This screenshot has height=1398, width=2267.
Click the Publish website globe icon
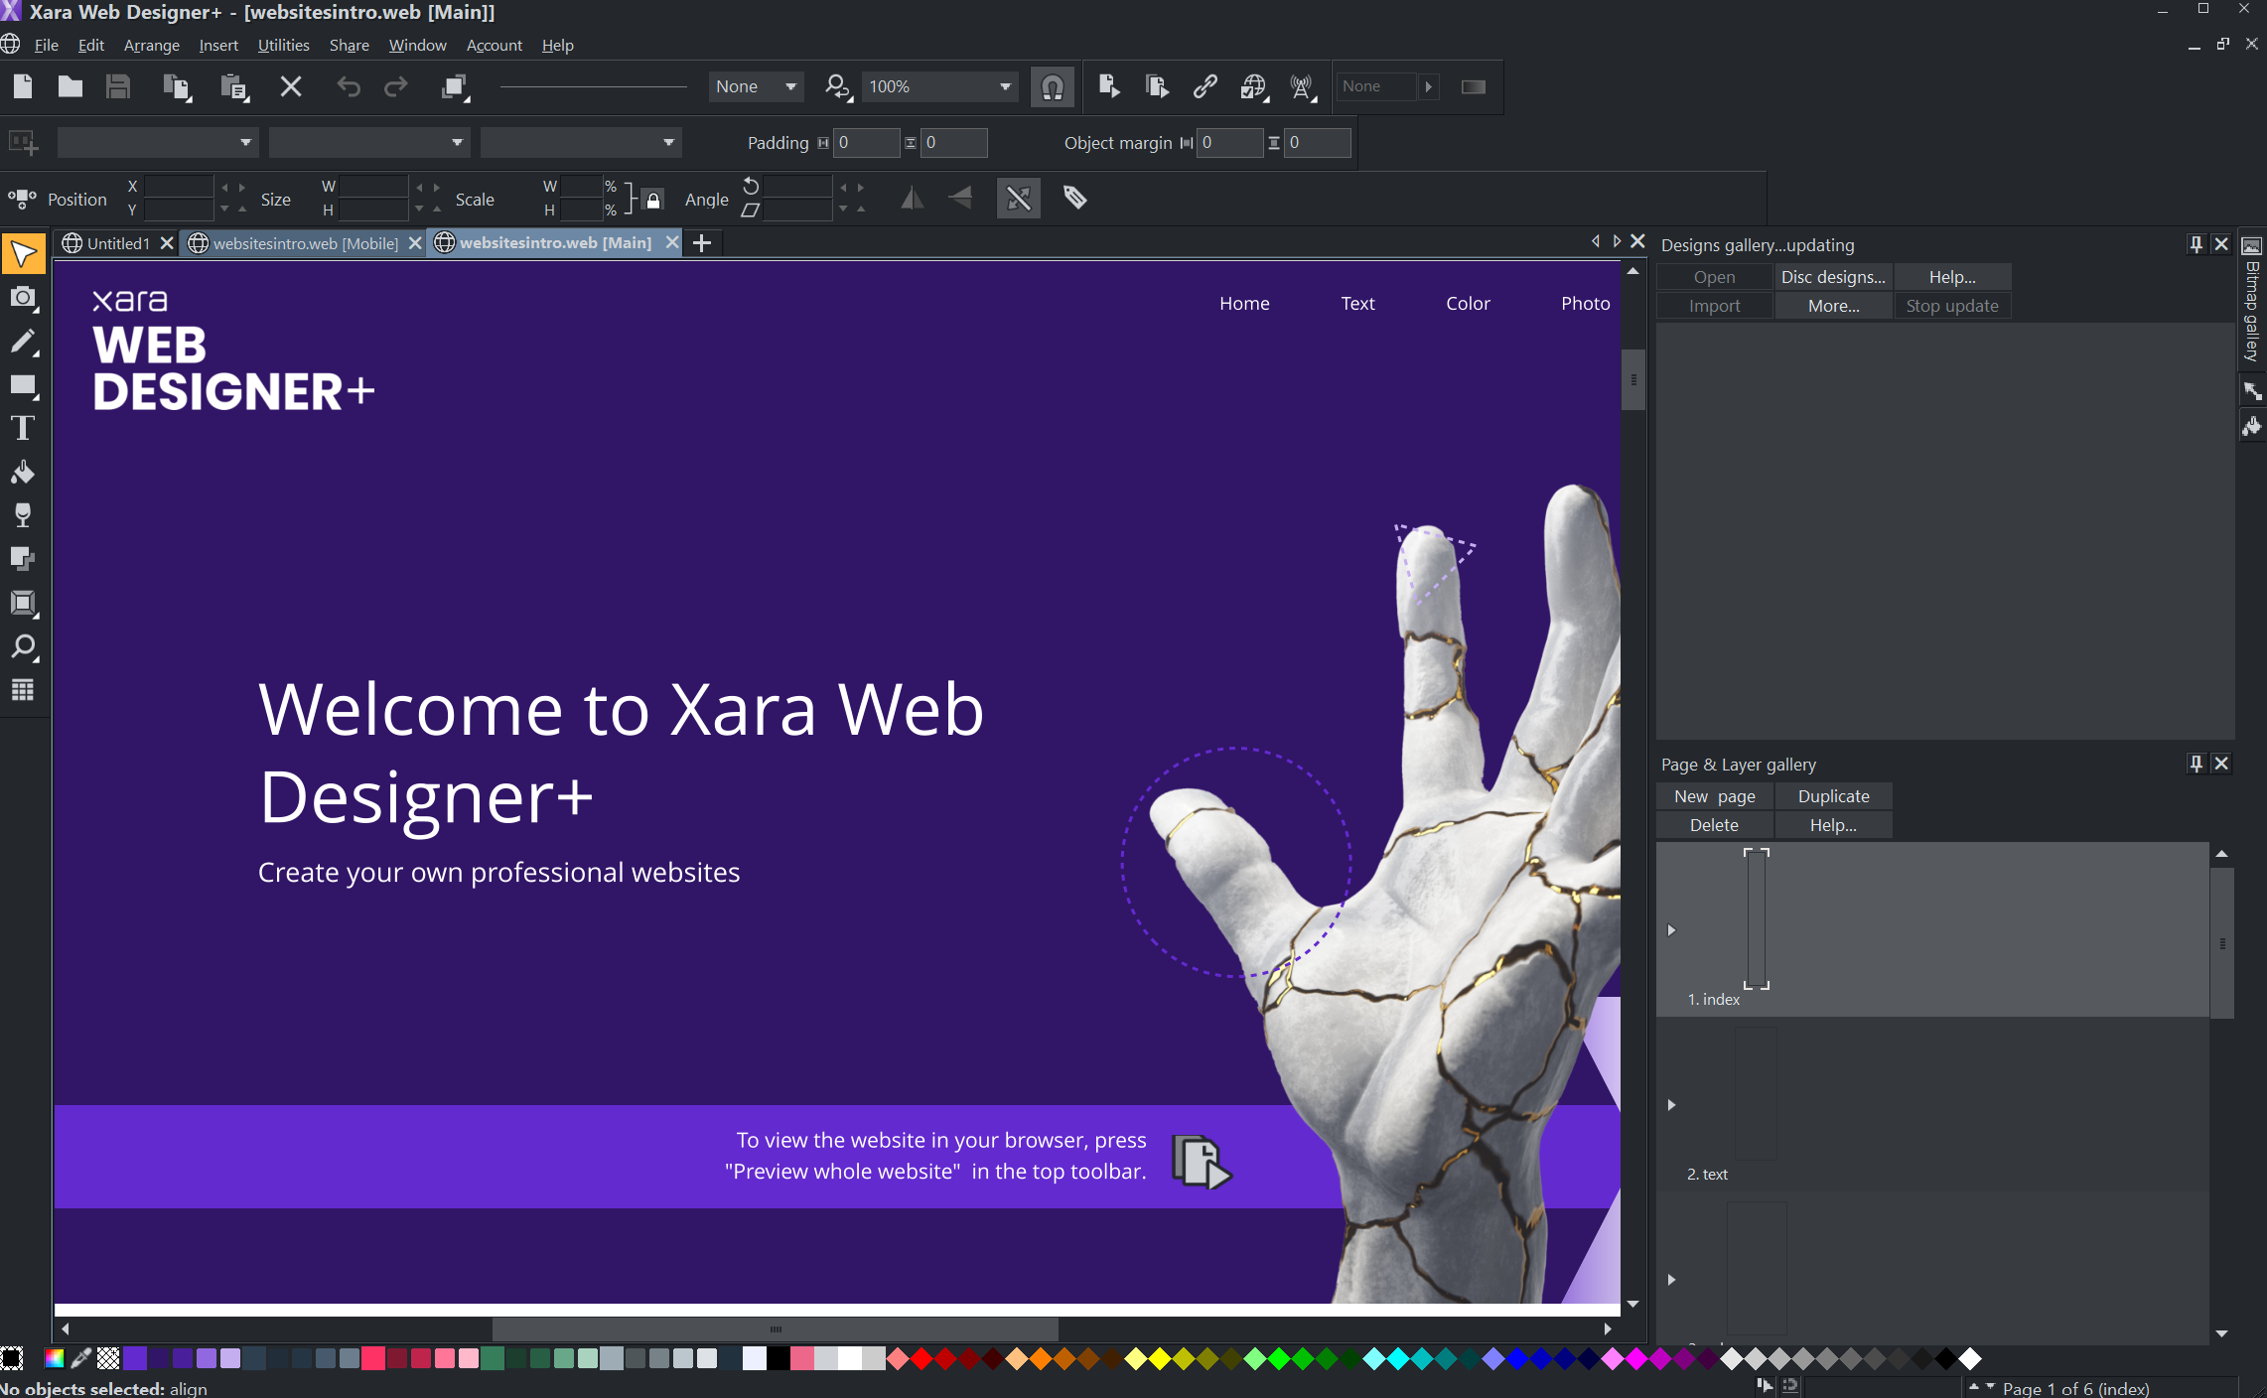coord(1254,87)
